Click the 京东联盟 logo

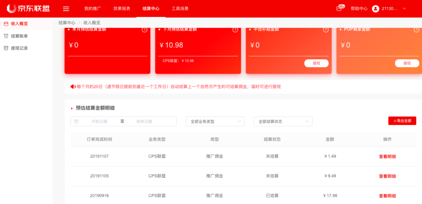(x=28, y=8)
